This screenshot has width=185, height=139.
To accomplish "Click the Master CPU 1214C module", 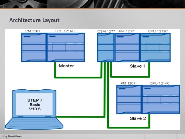I will pyautogui.click(x=66, y=47).
